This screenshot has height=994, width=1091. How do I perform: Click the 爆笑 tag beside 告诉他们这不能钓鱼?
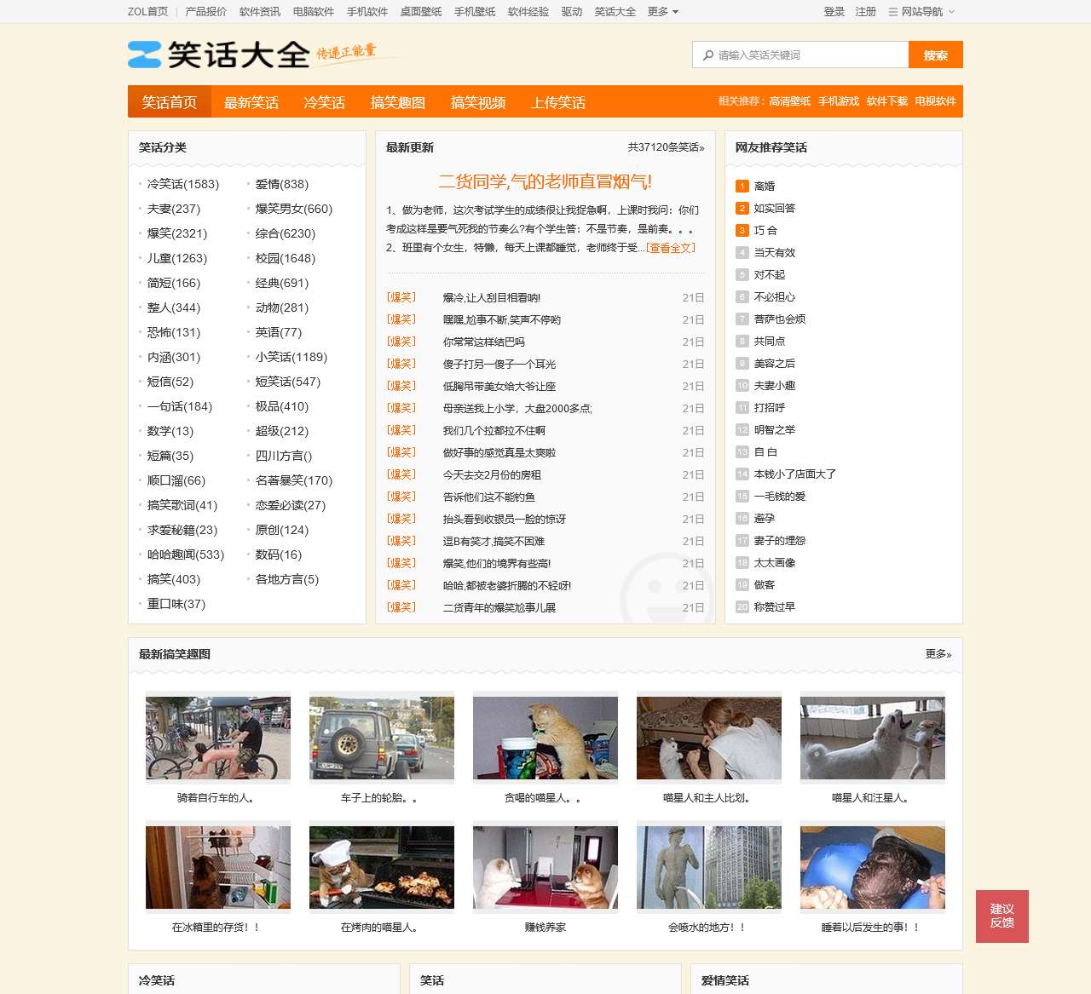(401, 497)
